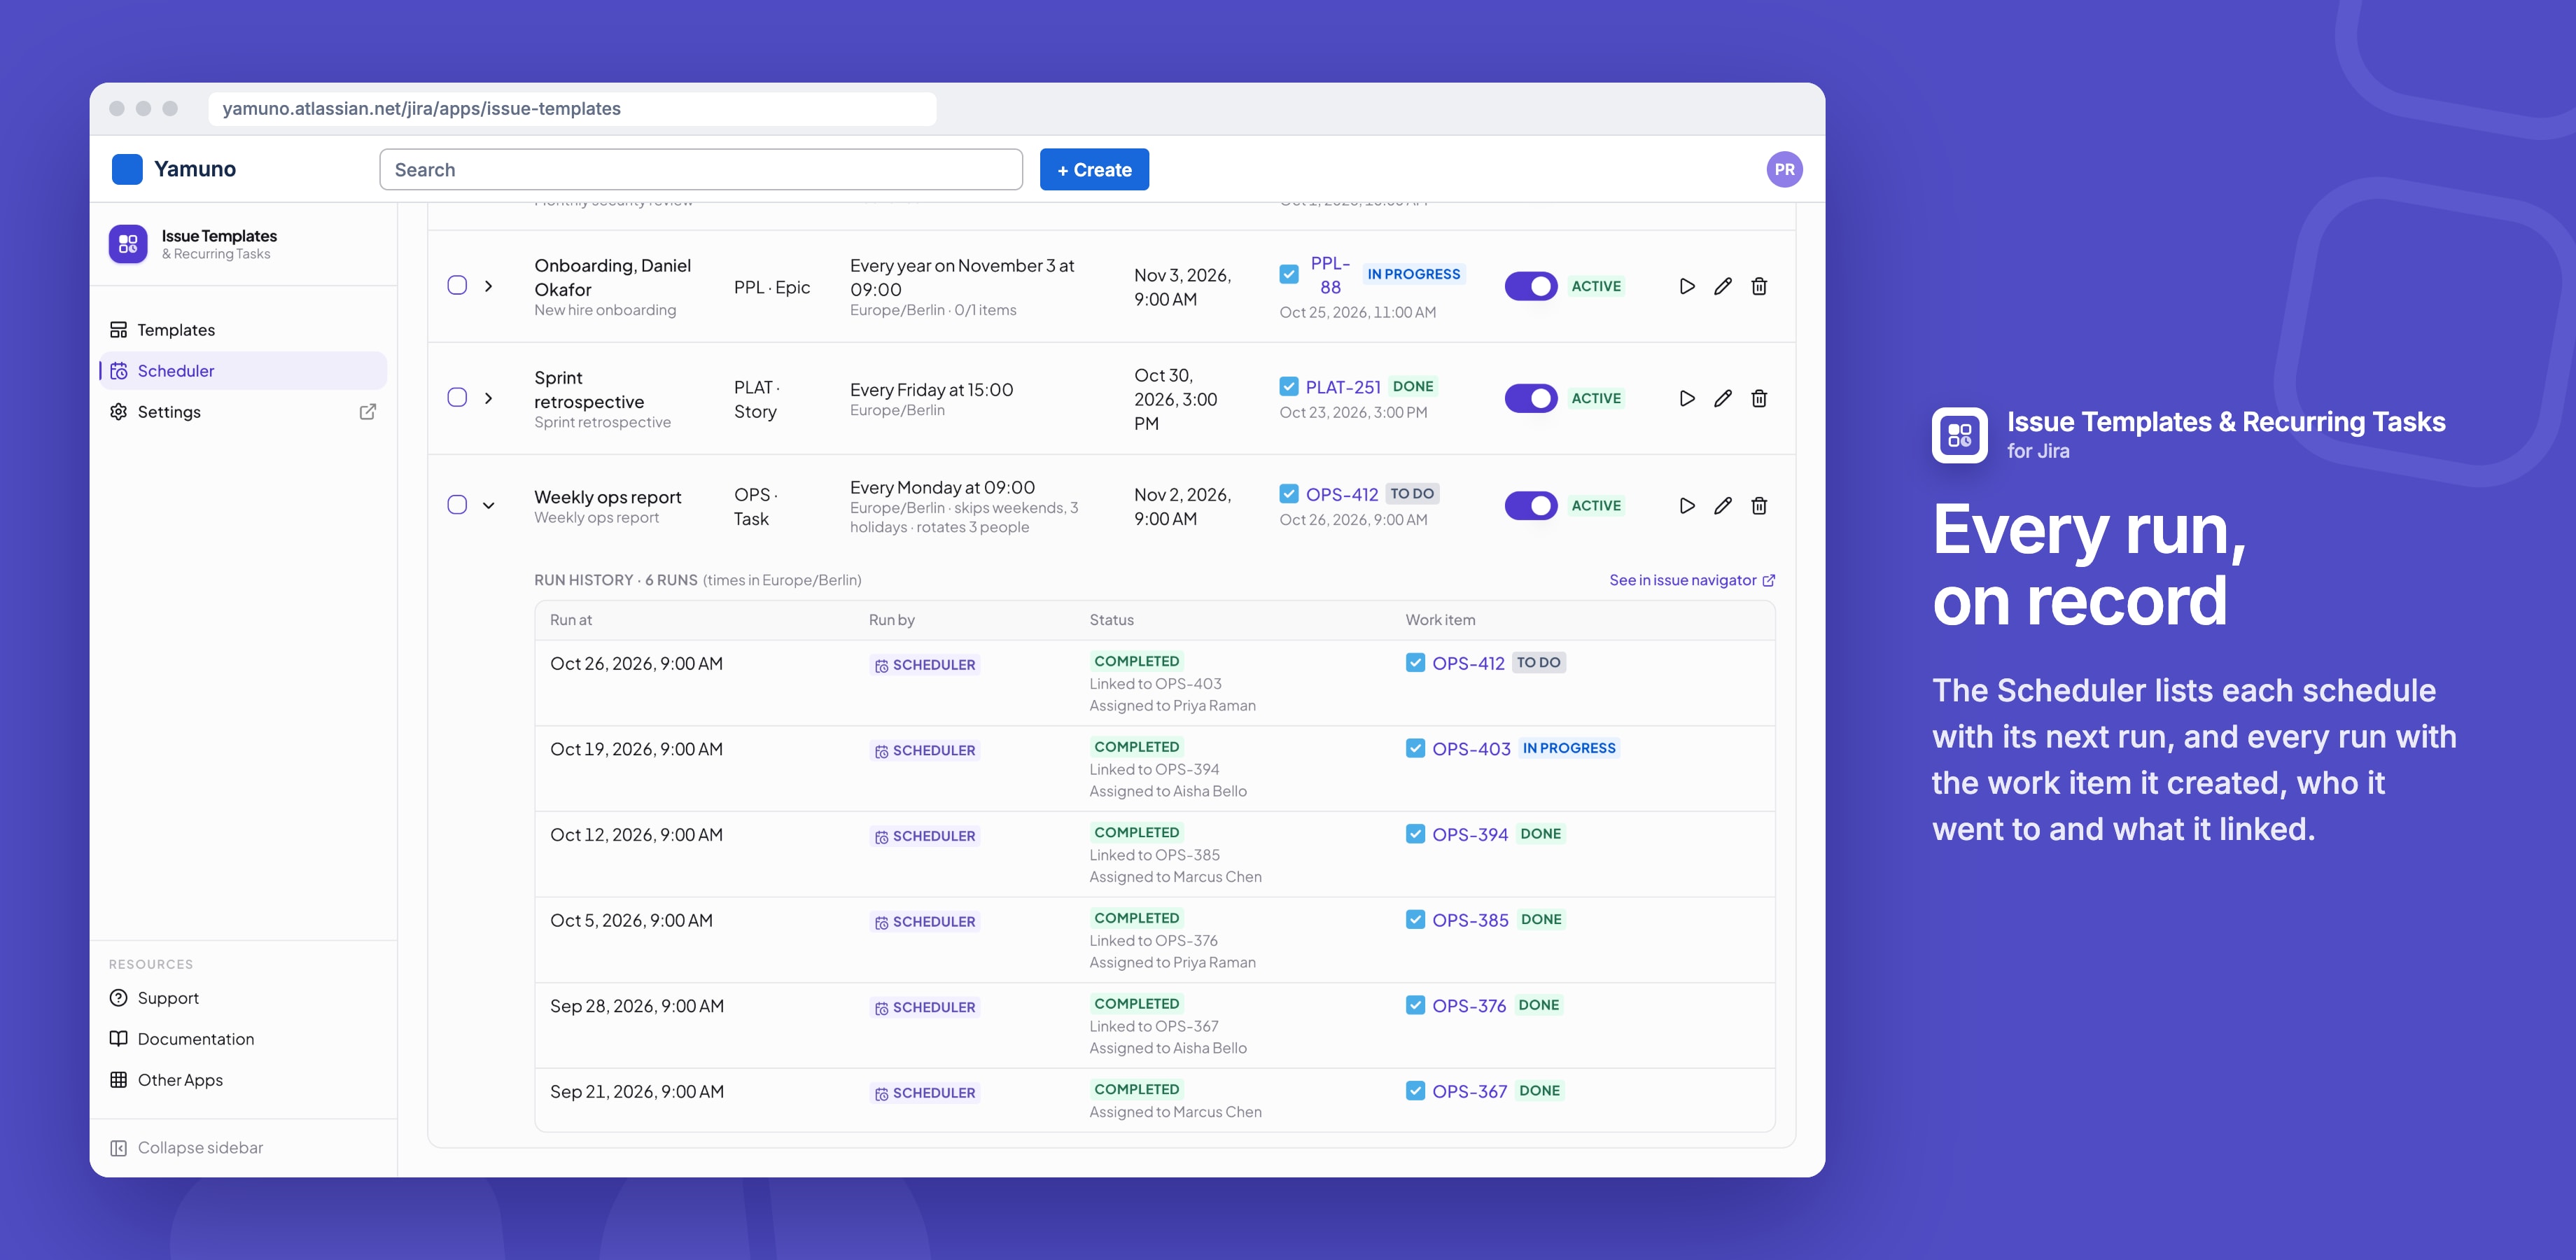Click the Yamuno blue logo square
This screenshot has width=2576, height=1260.
(x=127, y=169)
